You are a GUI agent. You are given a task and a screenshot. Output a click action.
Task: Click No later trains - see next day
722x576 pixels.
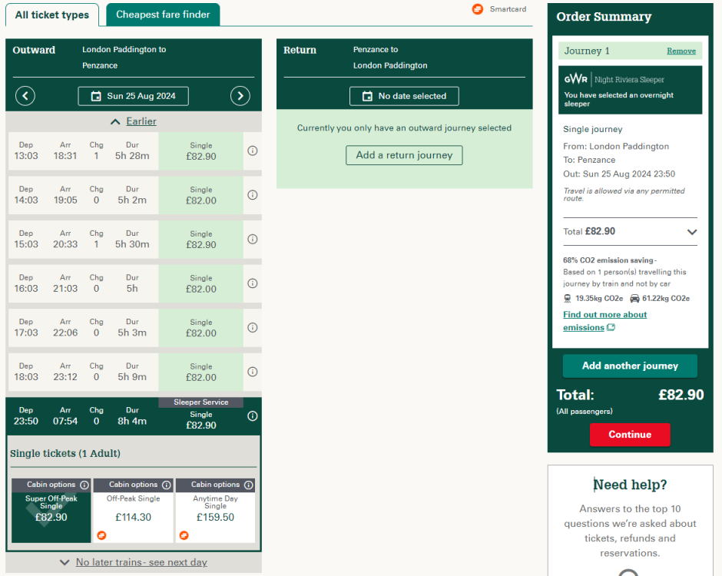point(141,562)
